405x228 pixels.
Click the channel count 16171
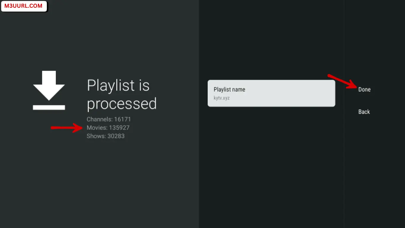122,119
